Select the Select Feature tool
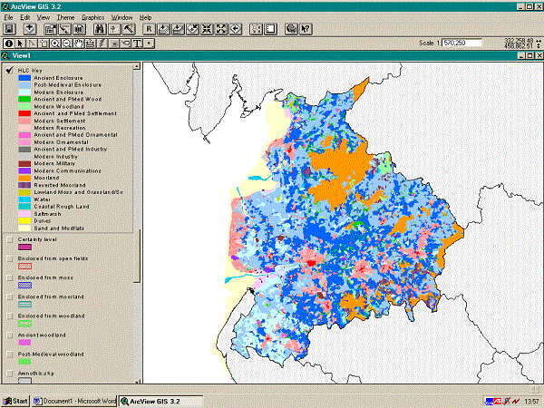544x408 pixels. click(44, 44)
